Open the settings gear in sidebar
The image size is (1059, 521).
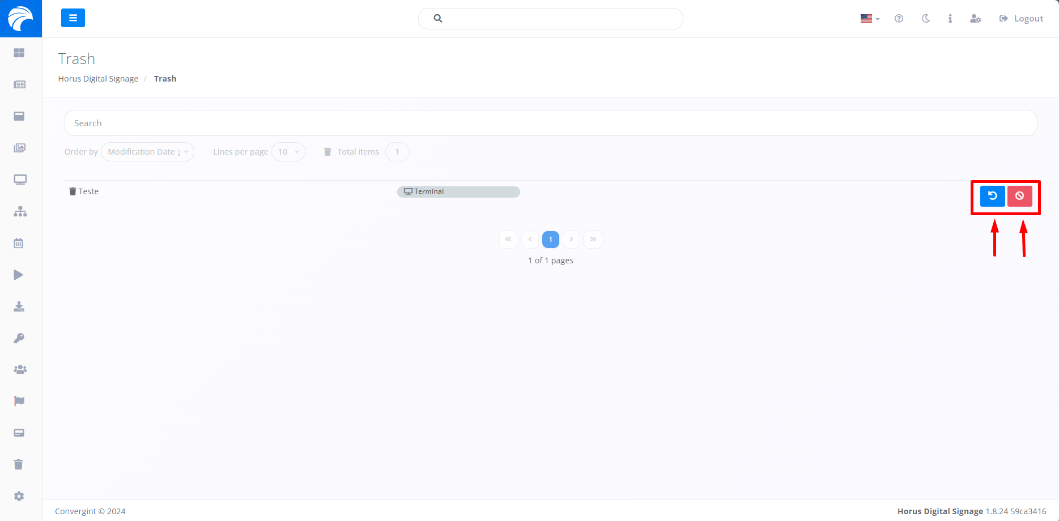pyautogui.click(x=19, y=496)
